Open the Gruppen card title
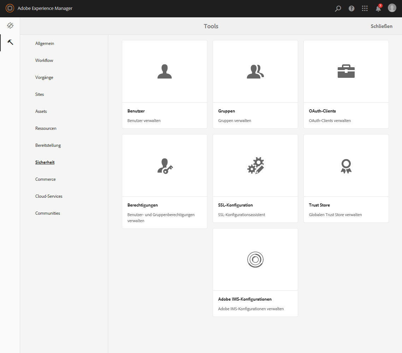Image resolution: width=402 pixels, height=353 pixels. point(226,111)
